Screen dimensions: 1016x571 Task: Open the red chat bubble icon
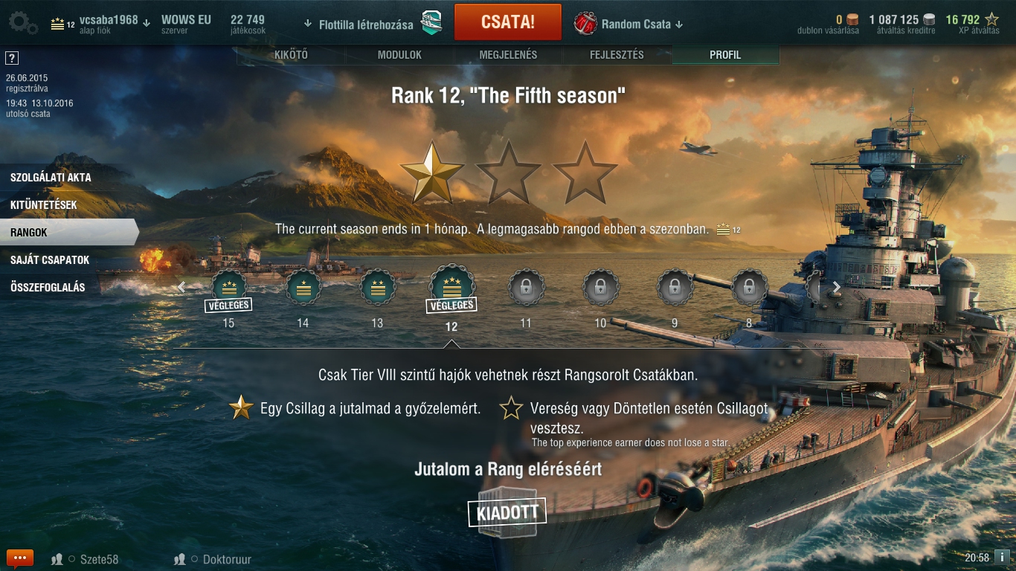click(x=20, y=558)
